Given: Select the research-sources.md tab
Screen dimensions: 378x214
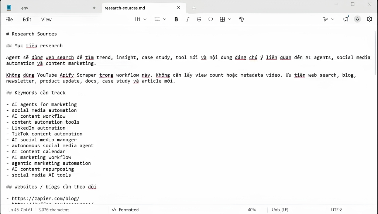Looking at the screenshot, I should 125,8.
